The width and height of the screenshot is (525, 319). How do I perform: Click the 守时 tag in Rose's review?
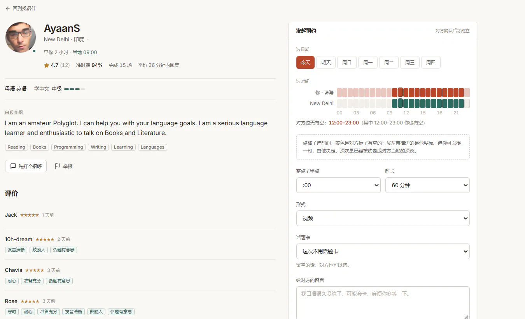pyautogui.click(x=12, y=312)
